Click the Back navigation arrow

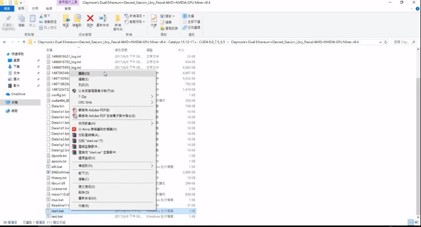[4, 42]
